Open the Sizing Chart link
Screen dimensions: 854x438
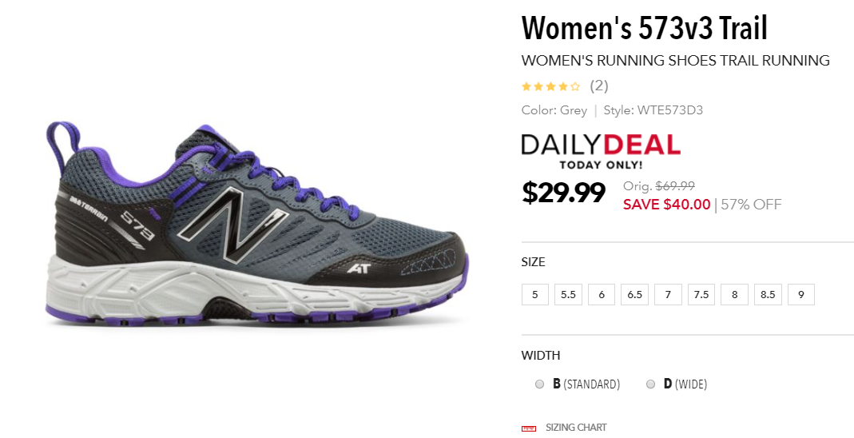[576, 428]
